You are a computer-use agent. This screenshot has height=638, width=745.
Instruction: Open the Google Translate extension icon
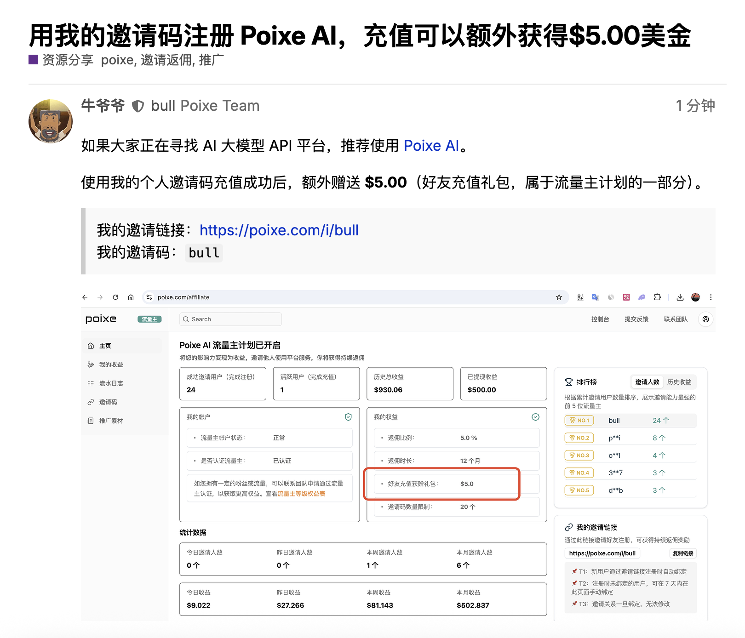(596, 297)
